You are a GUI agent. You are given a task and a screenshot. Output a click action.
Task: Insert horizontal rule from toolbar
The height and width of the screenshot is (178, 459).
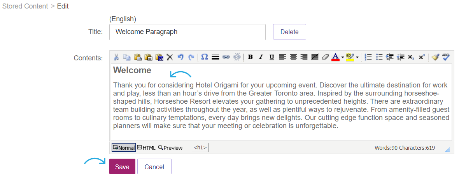(x=215, y=57)
